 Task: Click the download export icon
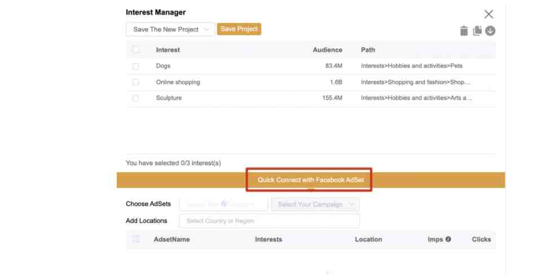[490, 31]
